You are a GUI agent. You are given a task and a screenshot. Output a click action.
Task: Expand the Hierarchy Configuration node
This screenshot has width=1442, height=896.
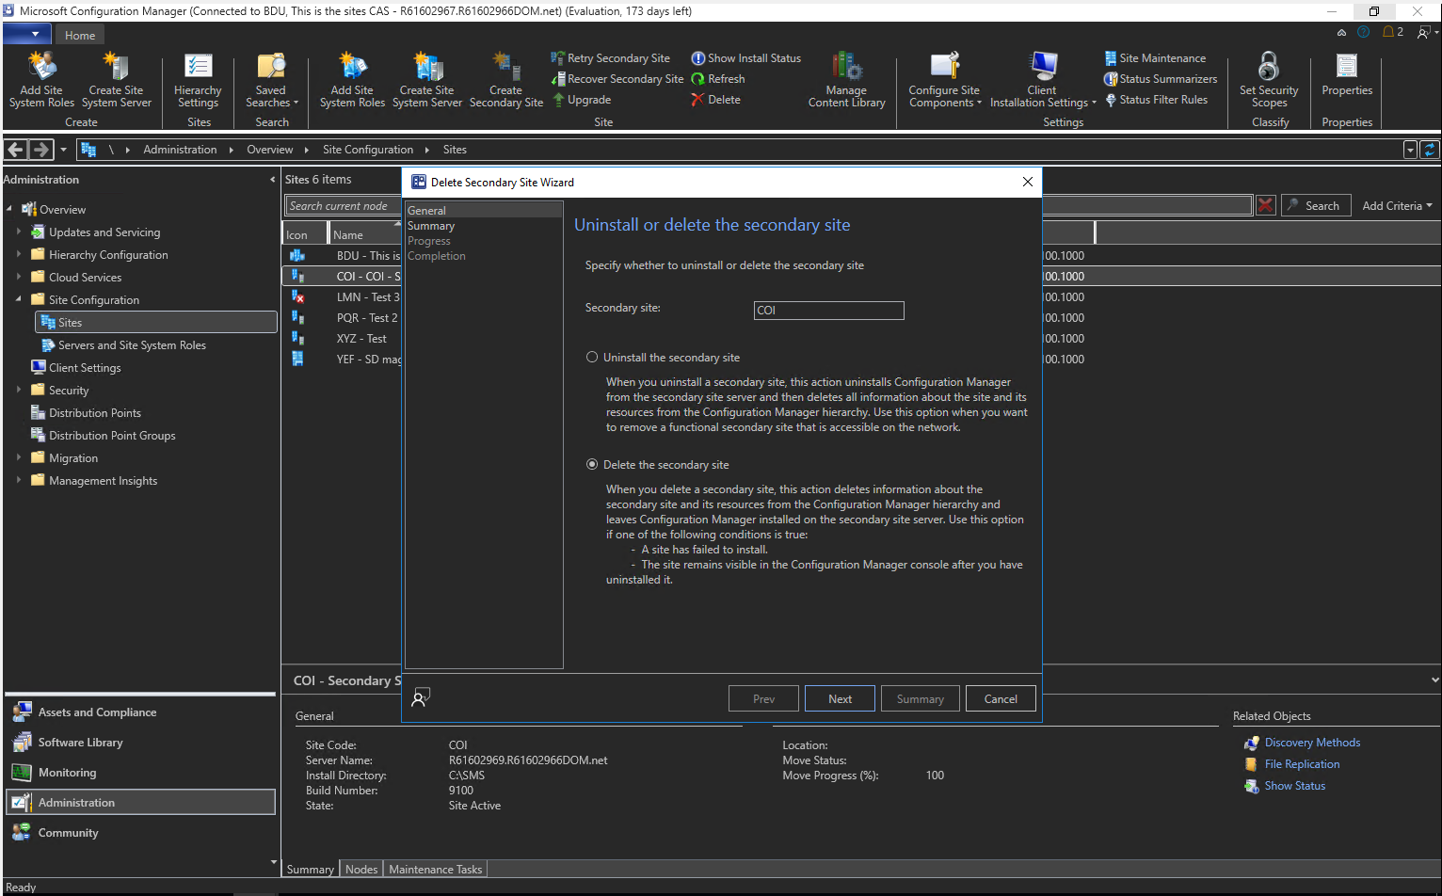[18, 254]
